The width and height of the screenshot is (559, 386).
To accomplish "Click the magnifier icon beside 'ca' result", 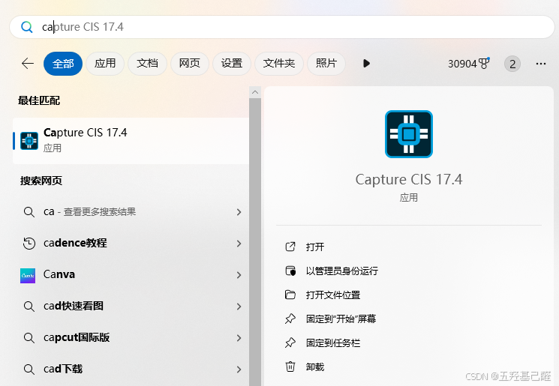I will (29, 212).
